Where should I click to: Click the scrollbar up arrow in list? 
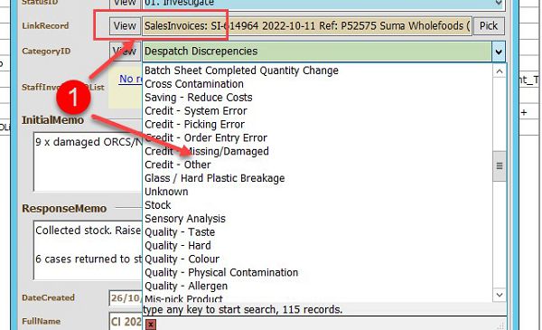(x=500, y=71)
